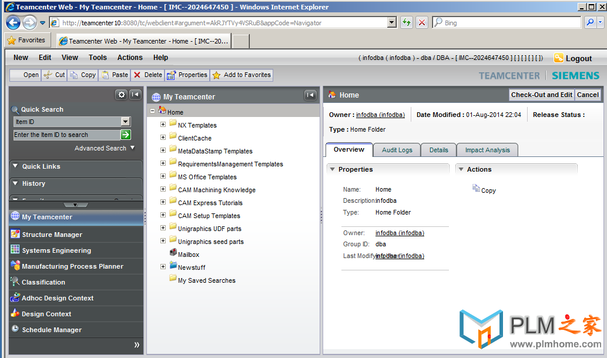
Task: Open Systems Engineering application
Action: 76,250
